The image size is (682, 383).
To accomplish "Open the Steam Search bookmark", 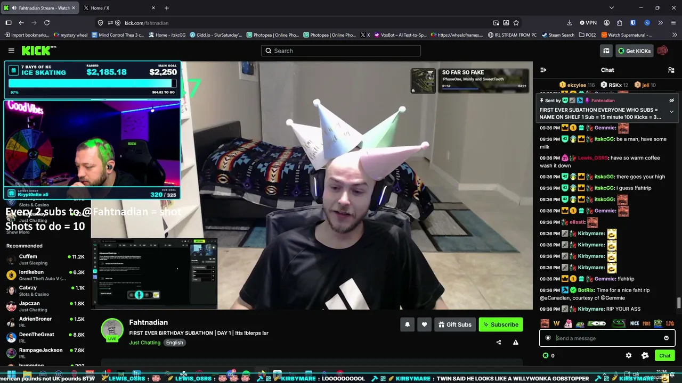I will pos(558,35).
